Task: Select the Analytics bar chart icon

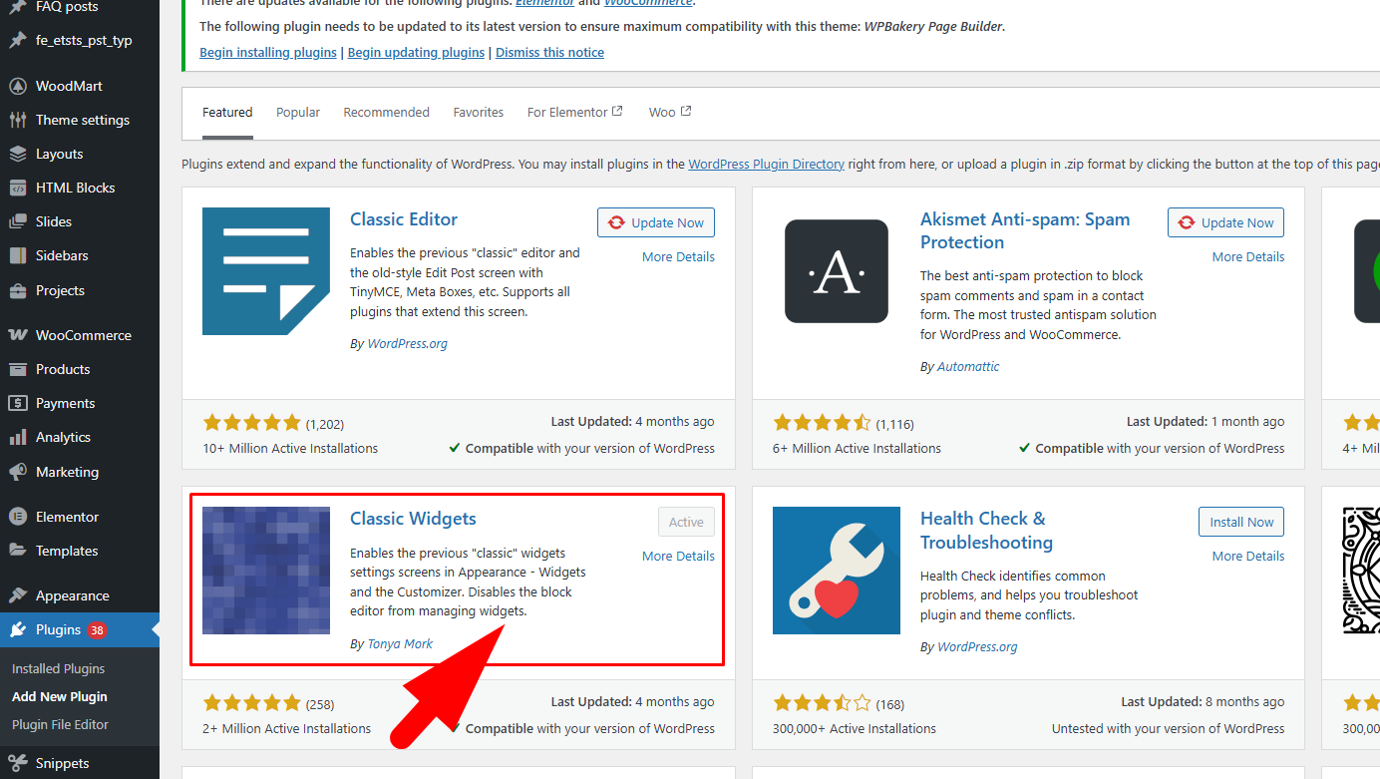Action: pos(18,437)
